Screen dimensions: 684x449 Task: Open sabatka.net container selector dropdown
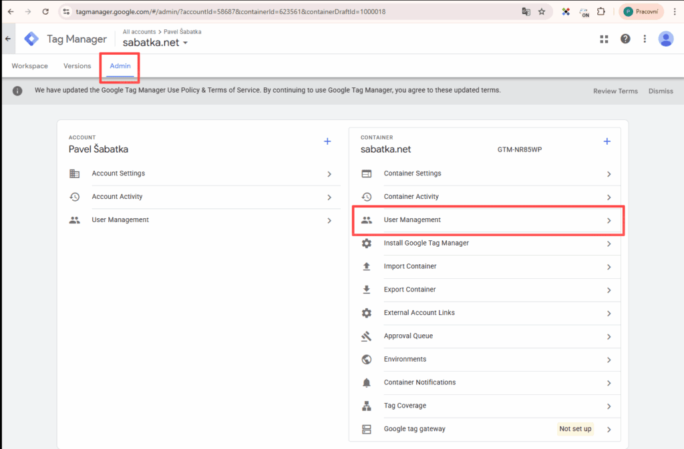[155, 43]
